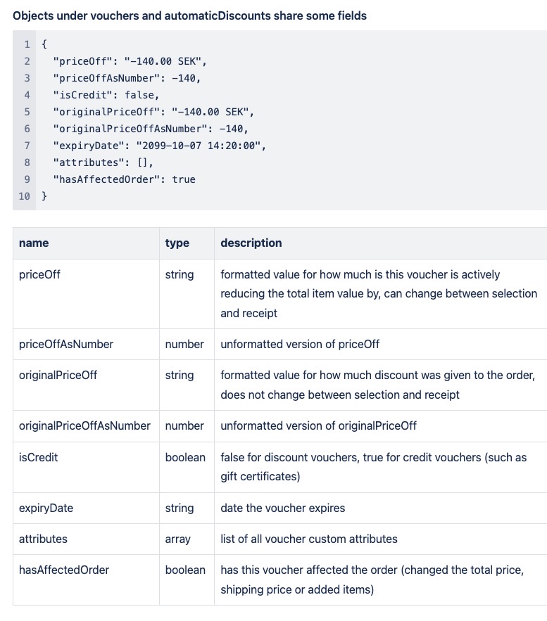Click the "type" column header in the table

tap(177, 243)
